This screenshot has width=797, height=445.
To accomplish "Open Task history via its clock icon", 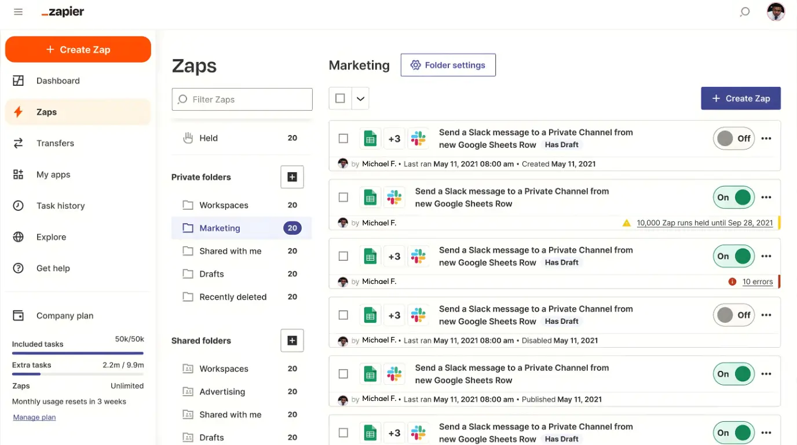I will click(17, 206).
